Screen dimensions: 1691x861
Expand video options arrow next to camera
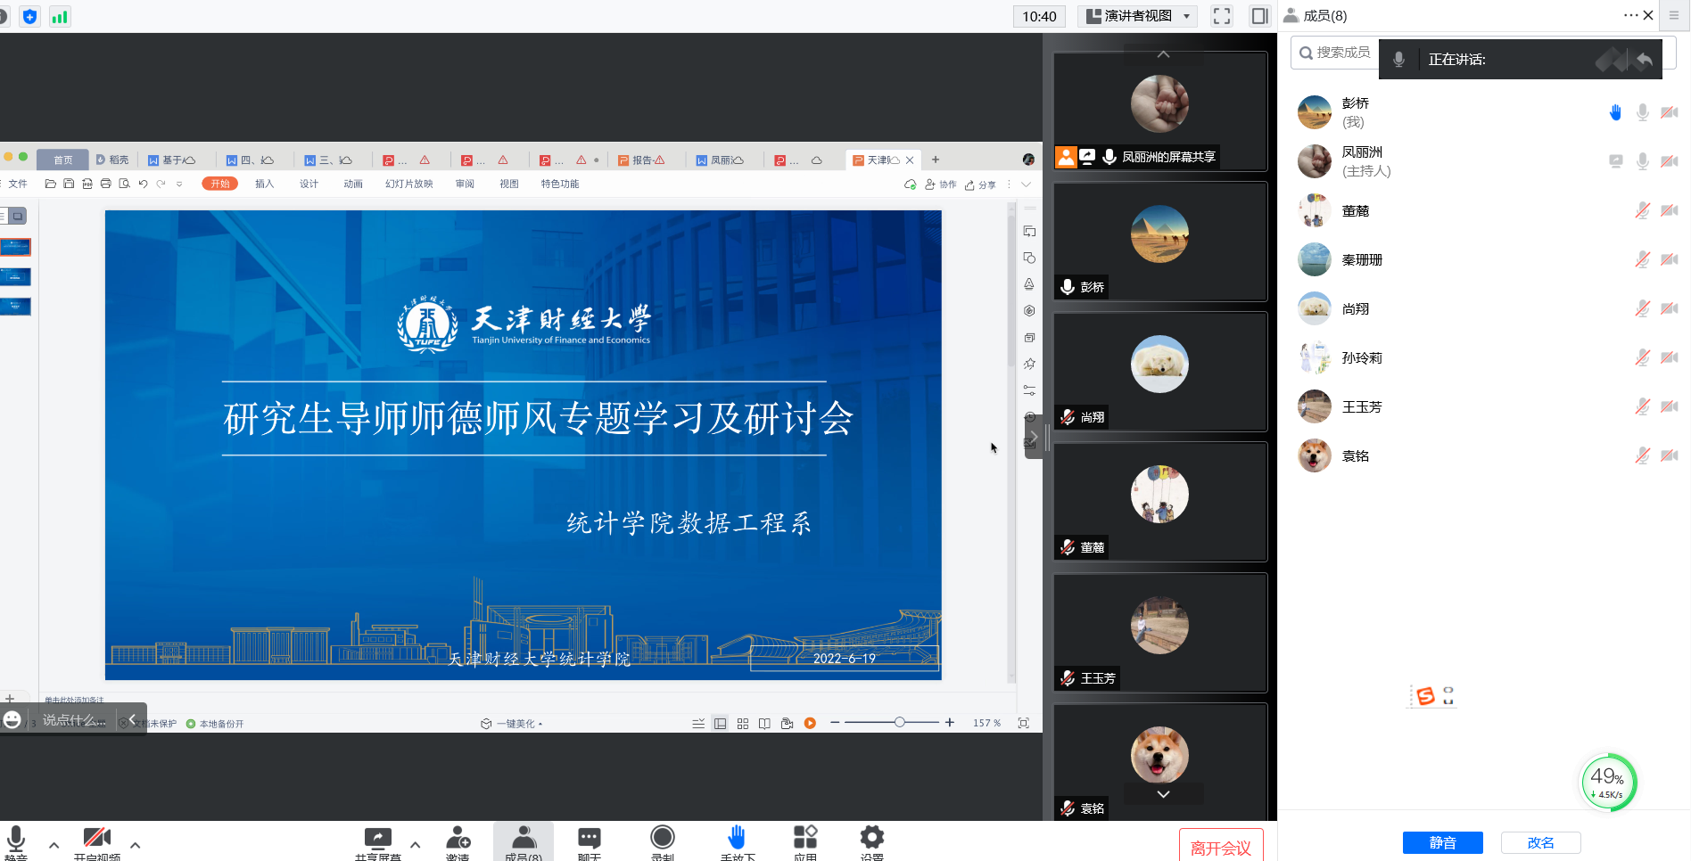pyautogui.click(x=135, y=845)
